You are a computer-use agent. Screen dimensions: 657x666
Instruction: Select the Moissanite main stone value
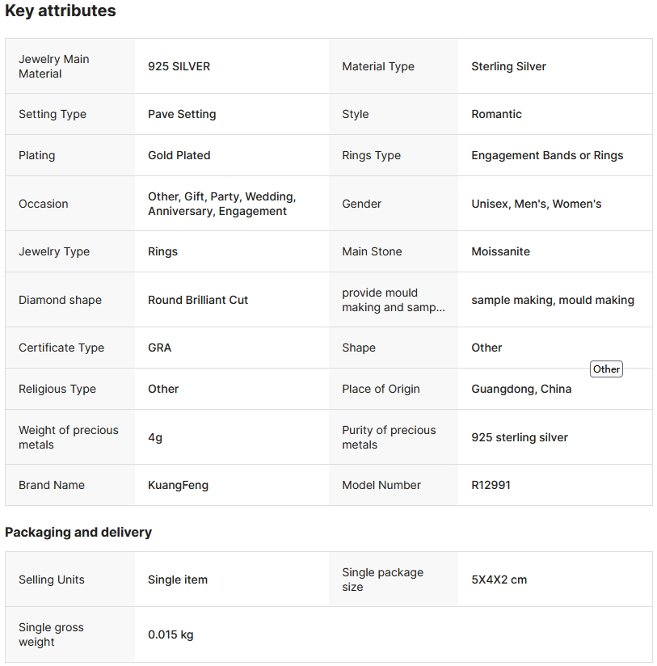pos(500,251)
